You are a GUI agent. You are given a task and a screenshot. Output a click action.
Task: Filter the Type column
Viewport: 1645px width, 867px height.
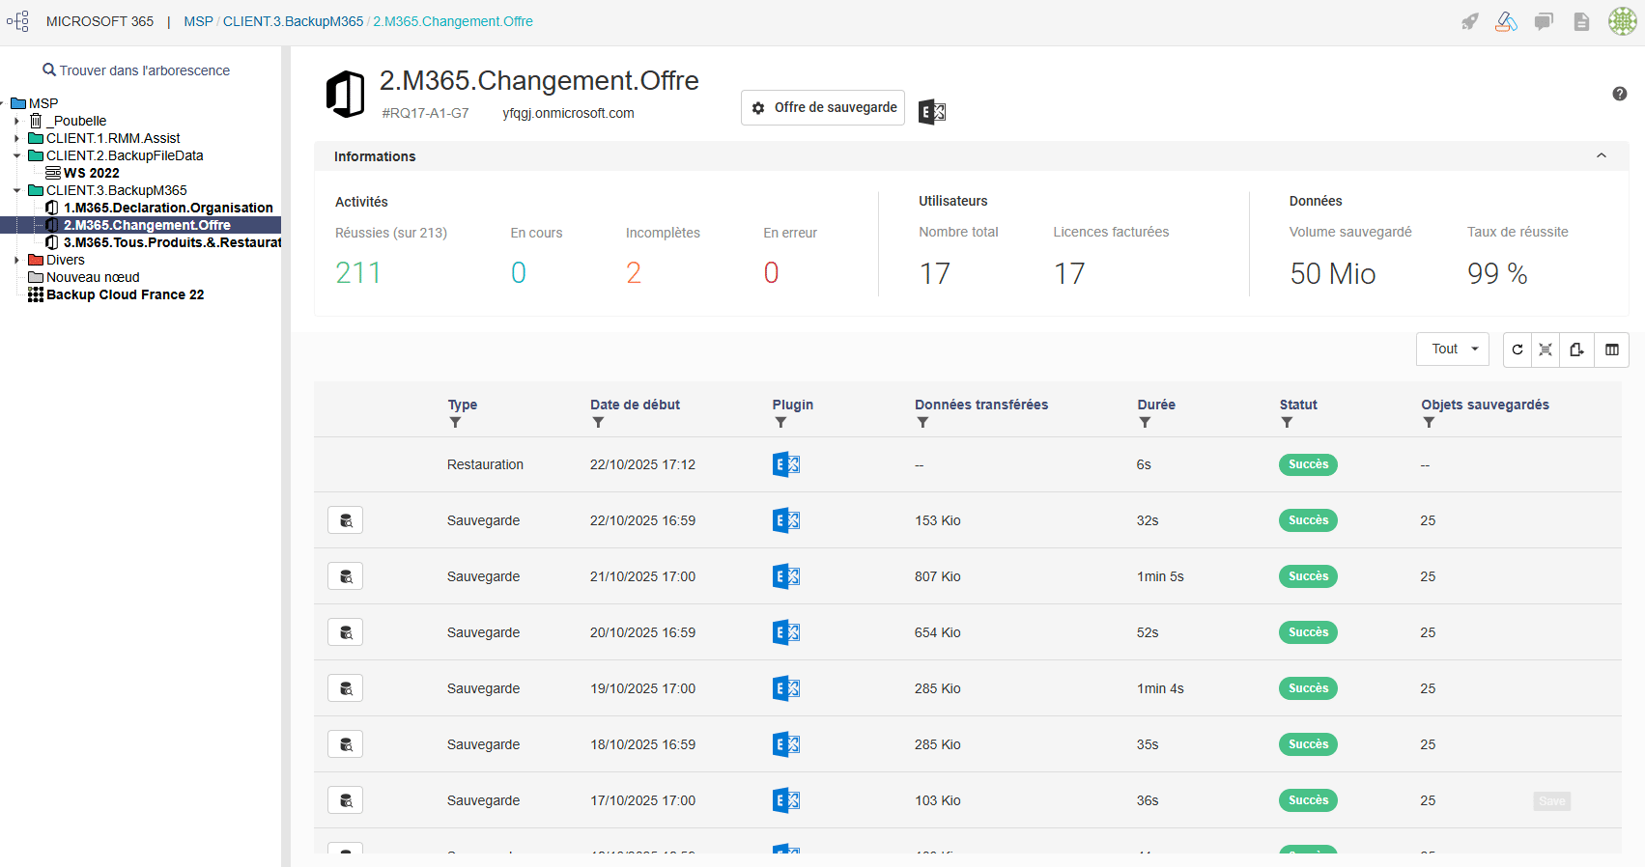click(x=455, y=423)
